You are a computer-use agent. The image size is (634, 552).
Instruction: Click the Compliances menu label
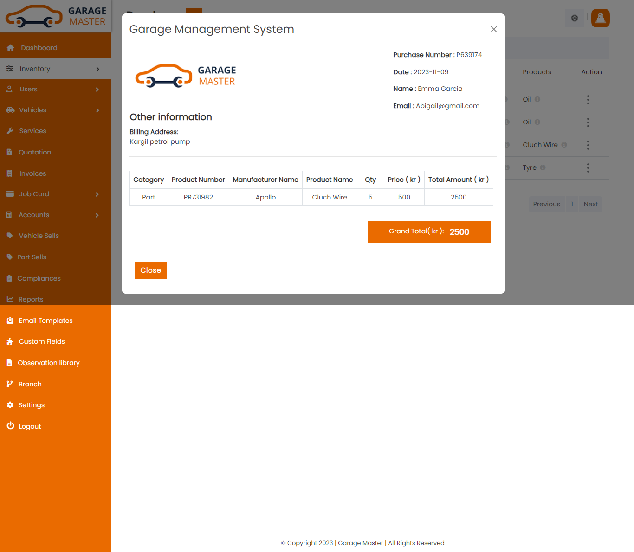39,278
